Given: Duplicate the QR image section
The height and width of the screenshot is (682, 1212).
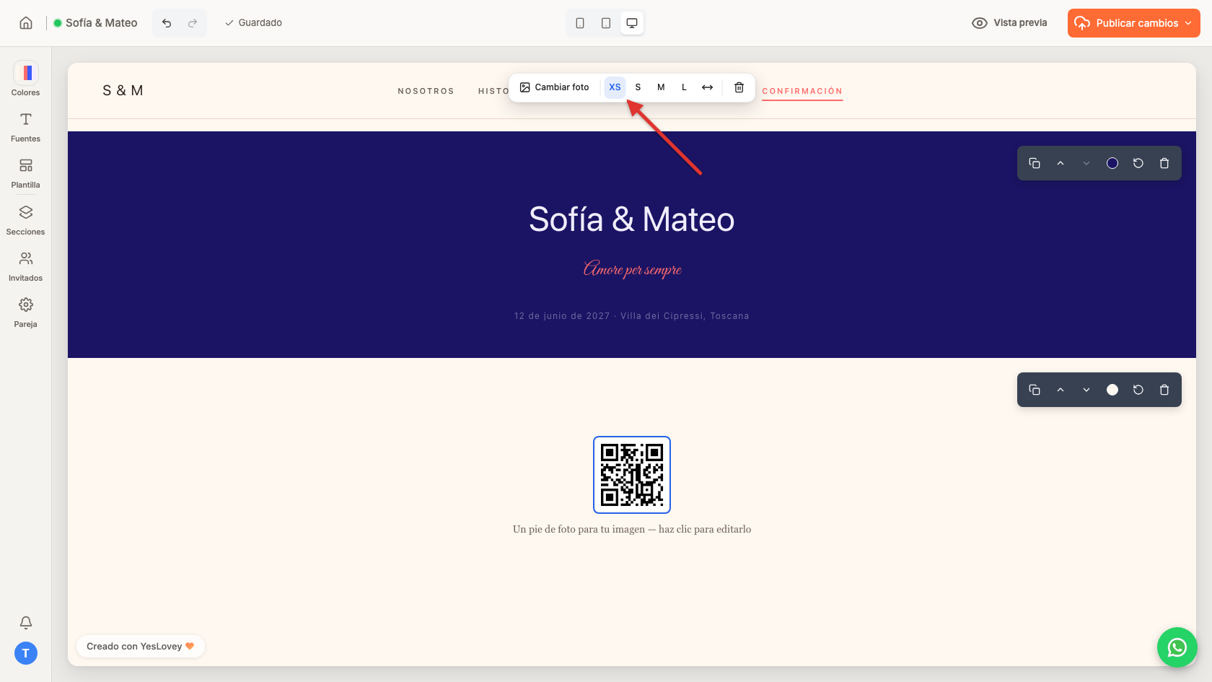Looking at the screenshot, I should pyautogui.click(x=1035, y=390).
